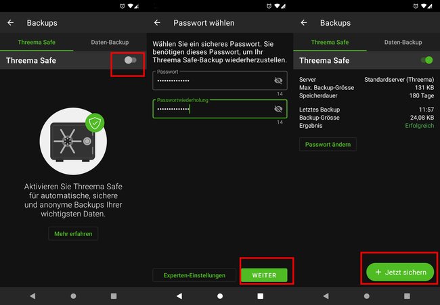Image resolution: width=440 pixels, height=305 pixels.
Task: Click '131 KB' max backup size value
Action: pos(424,87)
